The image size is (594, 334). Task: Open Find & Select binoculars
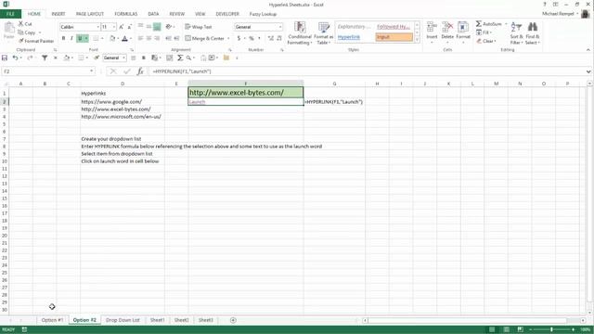(x=532, y=33)
